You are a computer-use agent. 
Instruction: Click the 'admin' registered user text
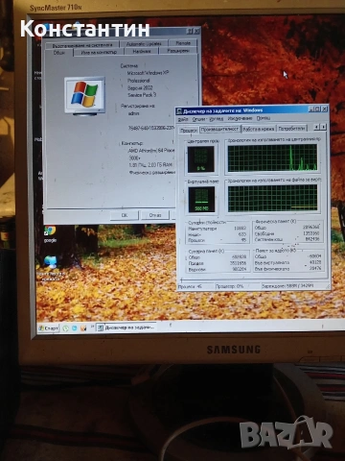pyautogui.click(x=133, y=113)
